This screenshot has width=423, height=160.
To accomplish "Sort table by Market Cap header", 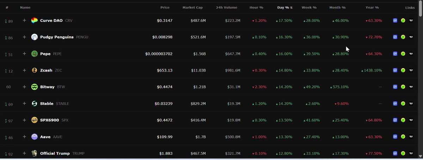I will [x=194, y=7].
